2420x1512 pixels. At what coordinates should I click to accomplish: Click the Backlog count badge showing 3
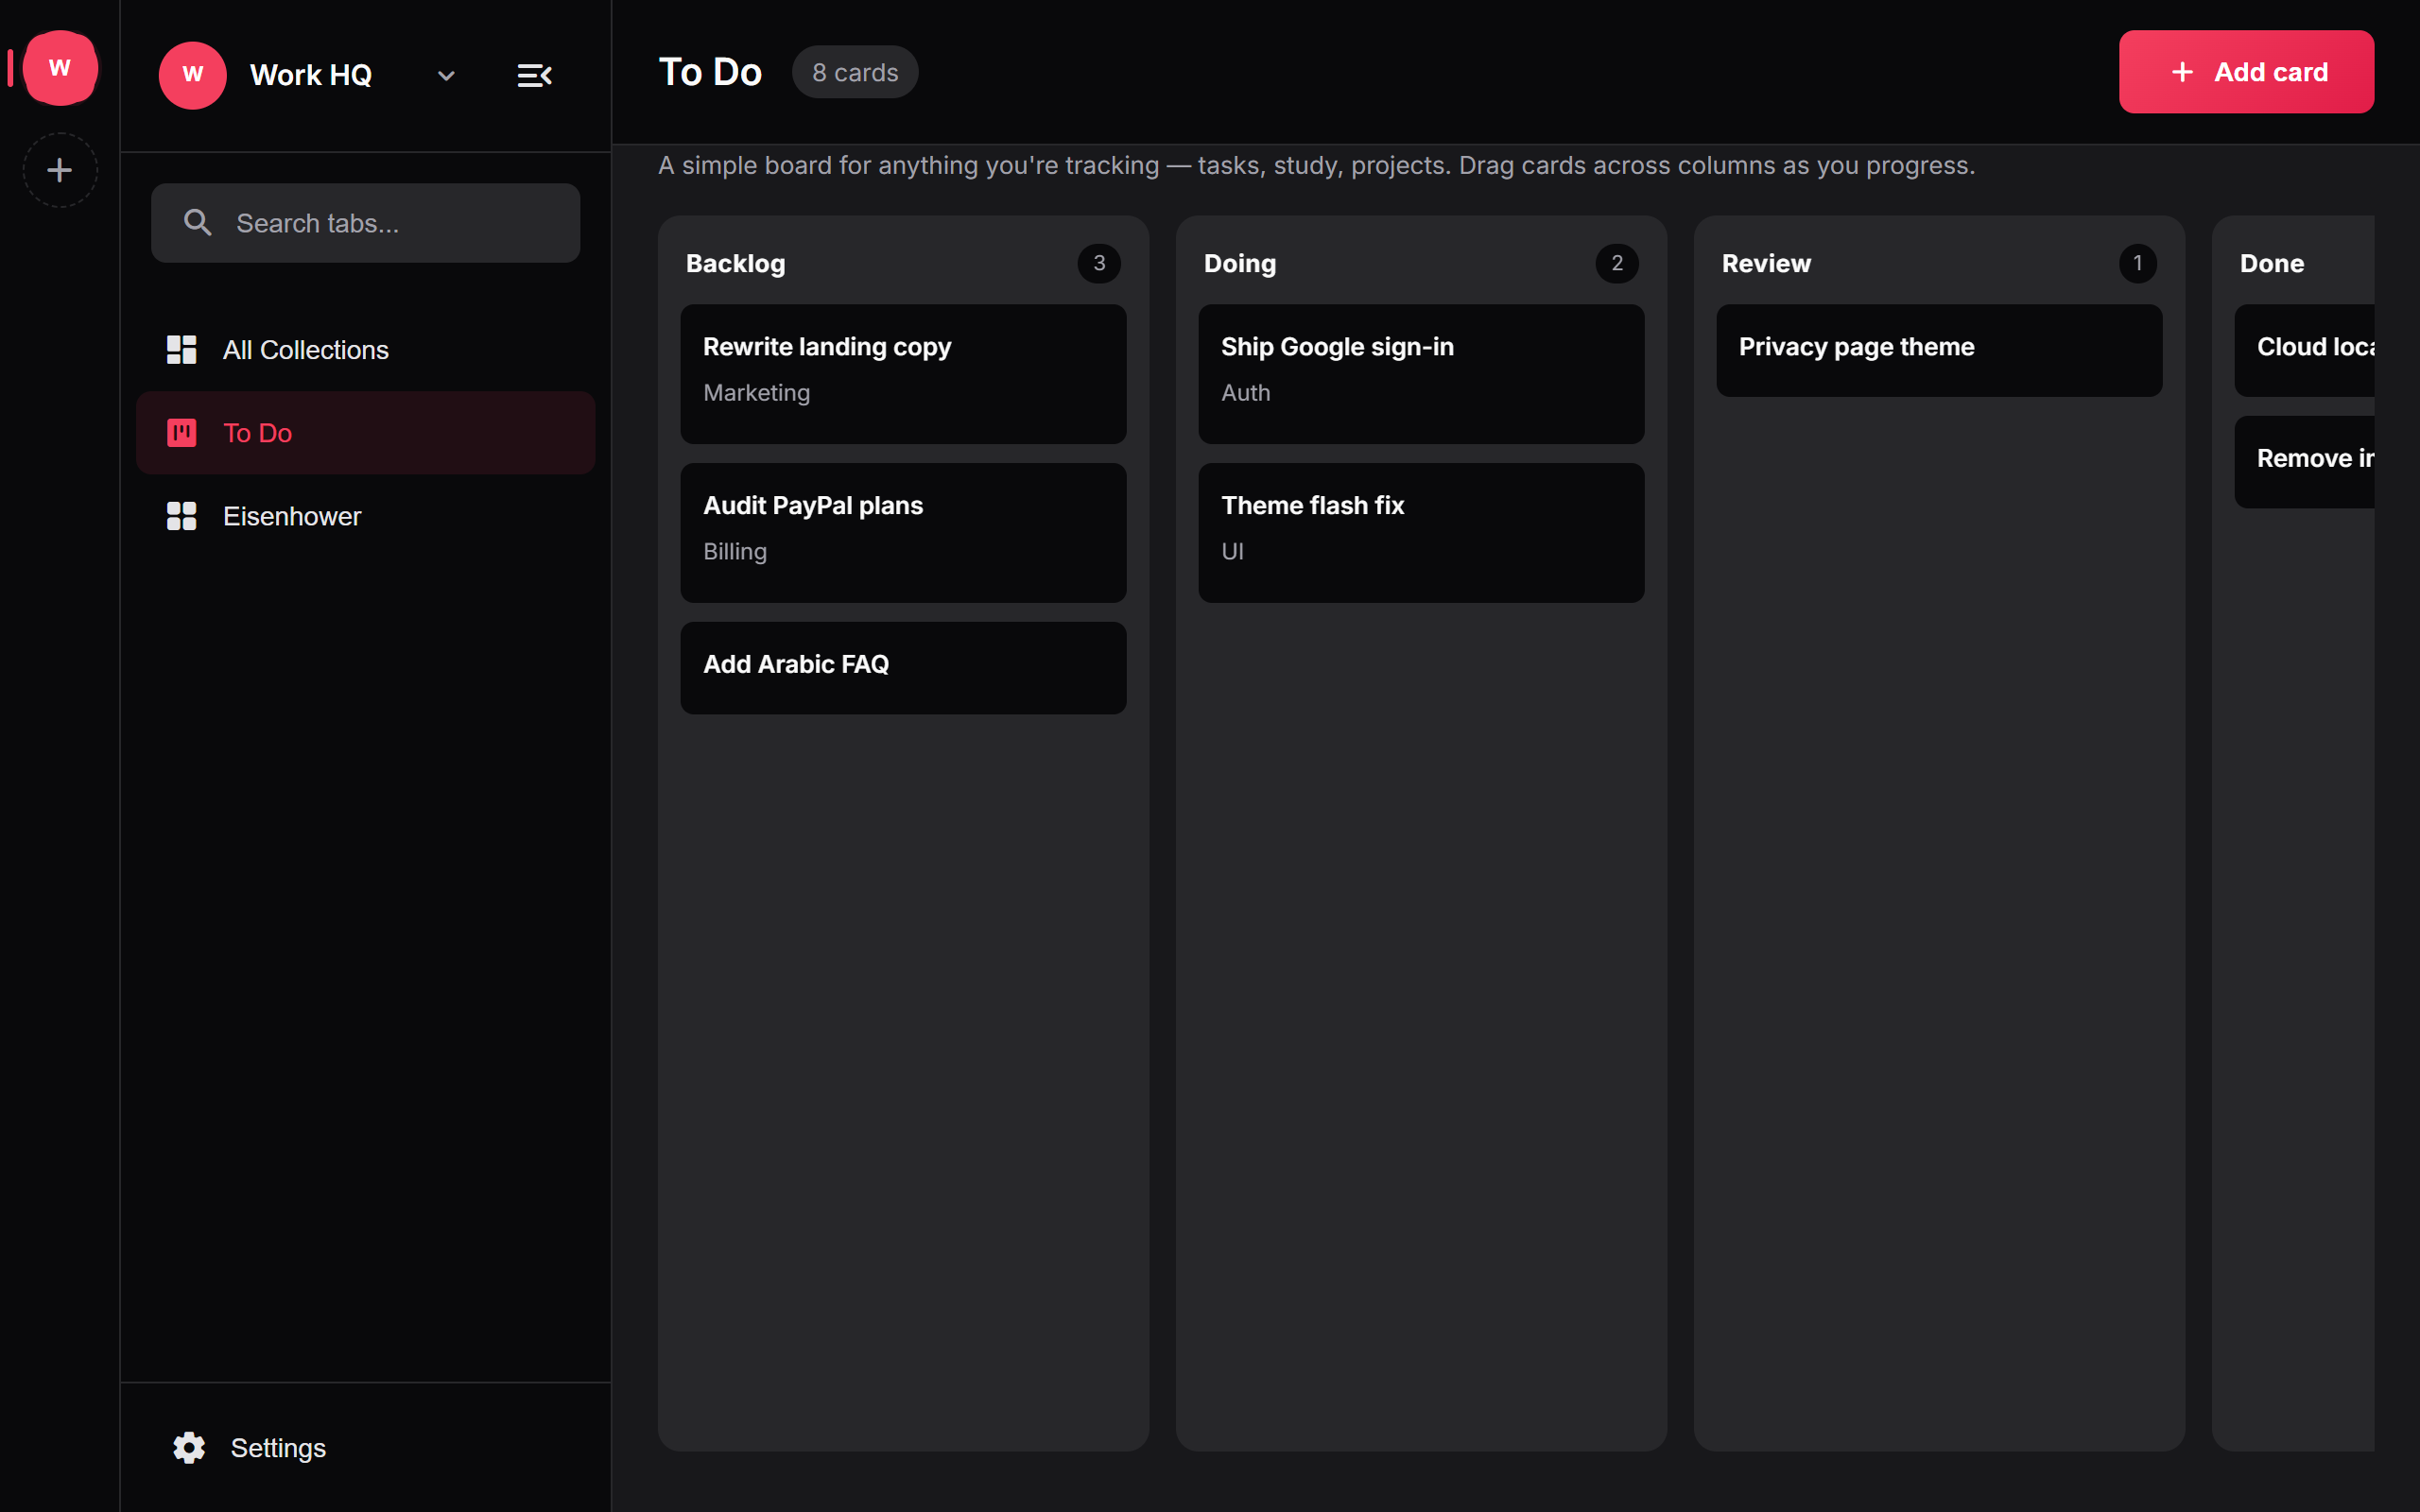point(1099,264)
